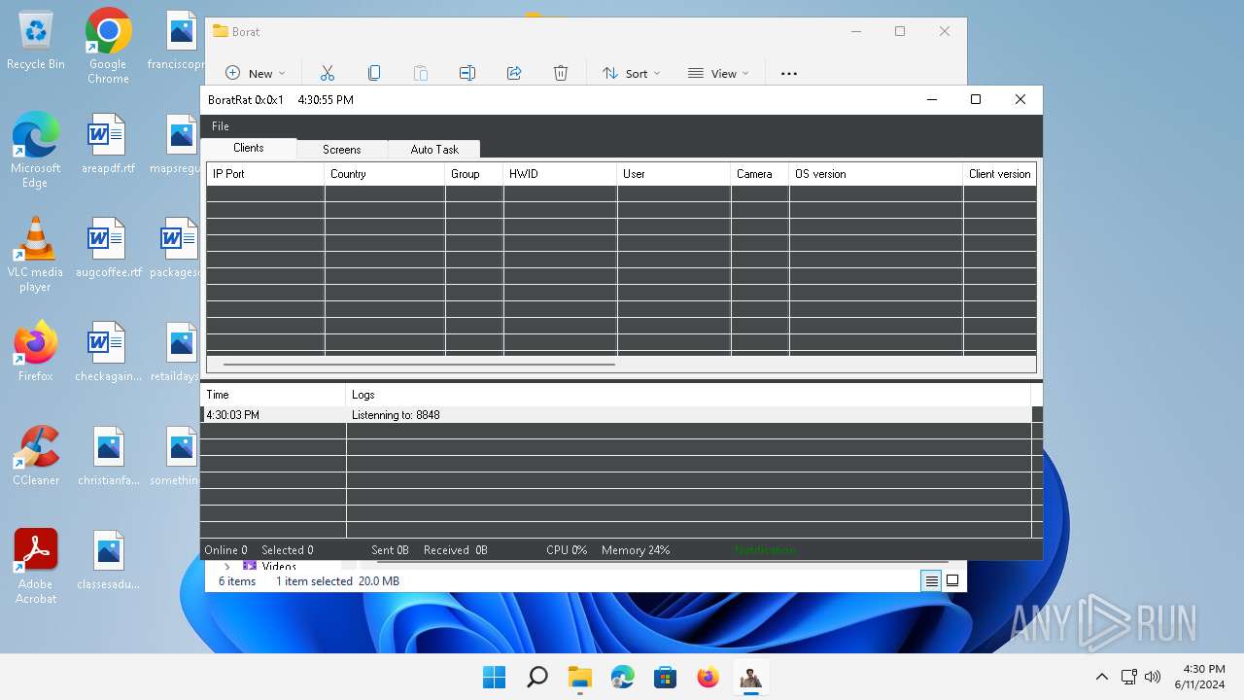Open Firefox desktop shortcut

(36, 351)
